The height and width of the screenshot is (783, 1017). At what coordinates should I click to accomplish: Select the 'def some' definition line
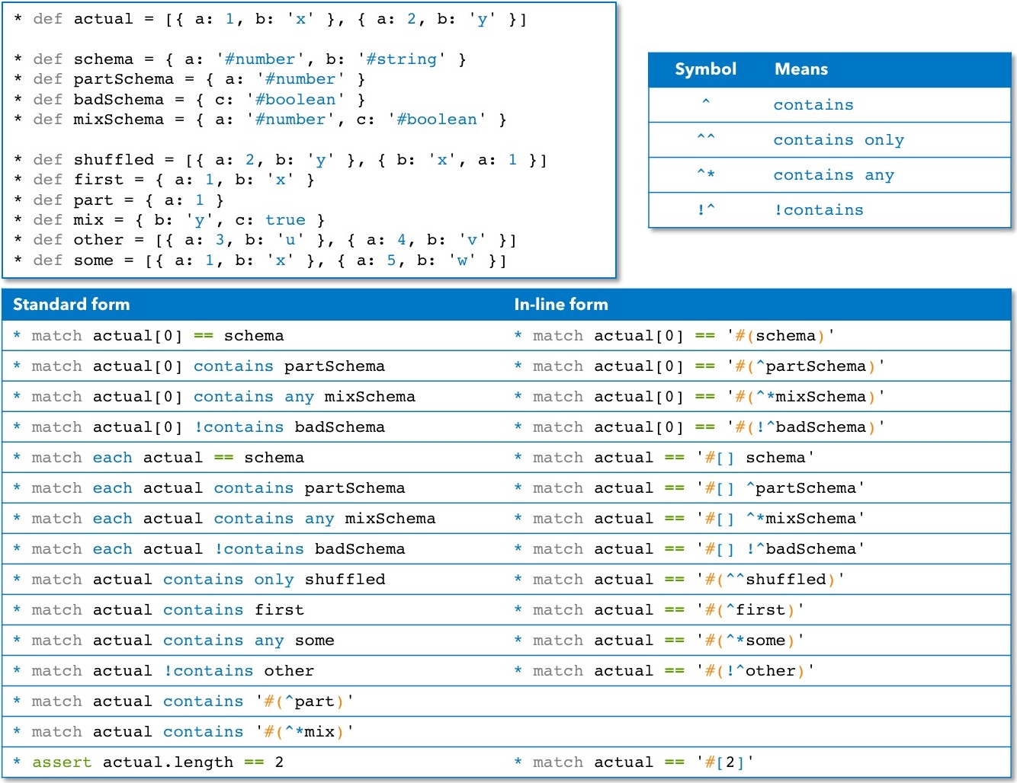[x=260, y=260]
